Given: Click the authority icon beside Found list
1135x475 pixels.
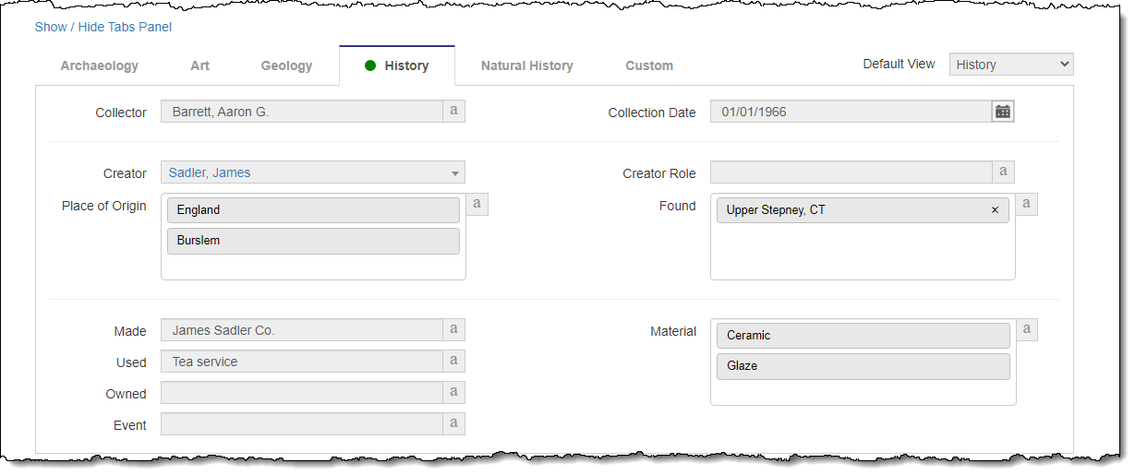Looking at the screenshot, I should point(1026,205).
